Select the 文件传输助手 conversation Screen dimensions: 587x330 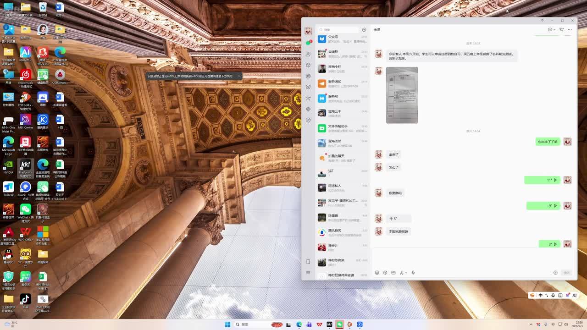[x=343, y=128]
